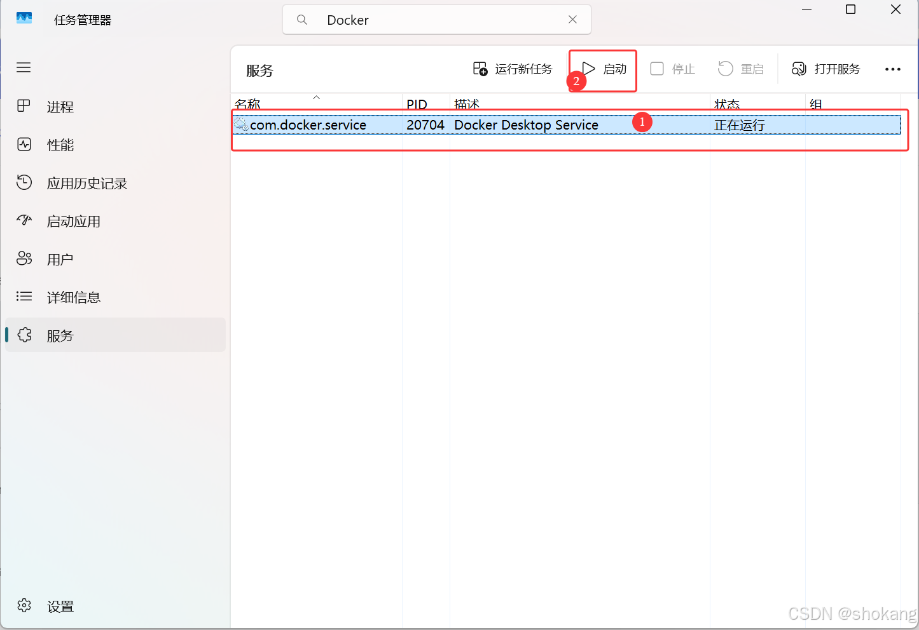Screen dimensions: 919x630
Task: Open the 用户 (Users) page
Action: tap(60, 258)
